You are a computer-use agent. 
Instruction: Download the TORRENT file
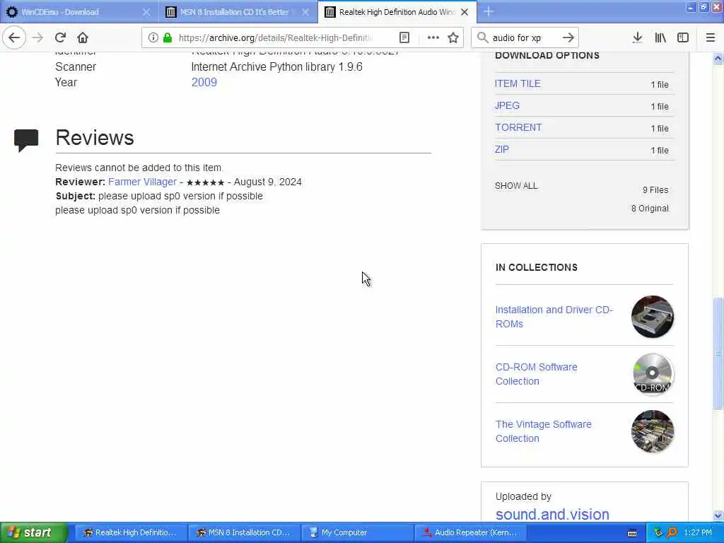(518, 127)
